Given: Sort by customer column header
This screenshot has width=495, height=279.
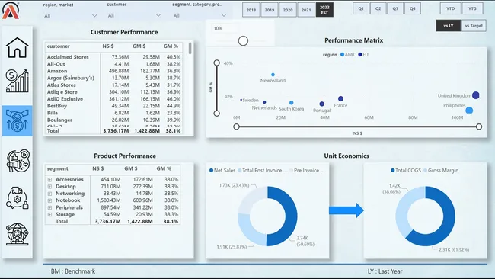Looking at the screenshot, I should 59,46.
